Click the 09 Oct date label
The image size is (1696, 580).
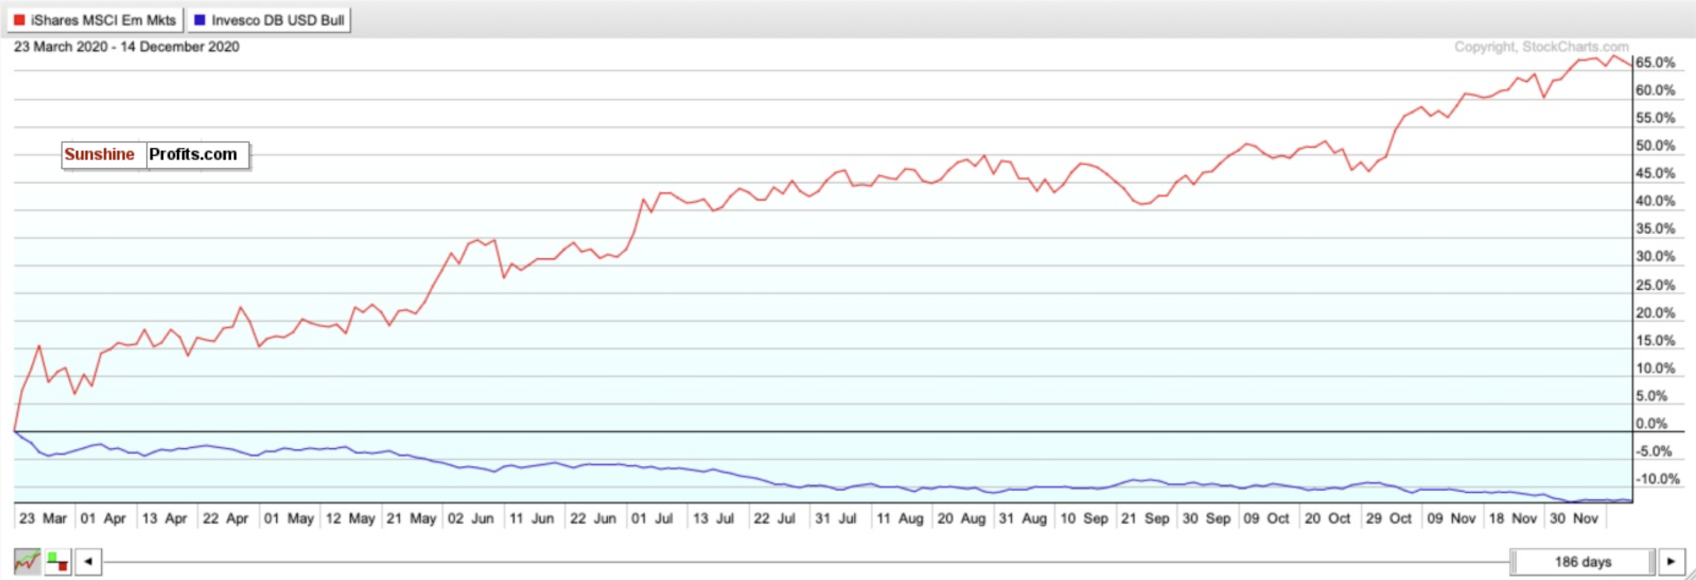coord(1266,518)
